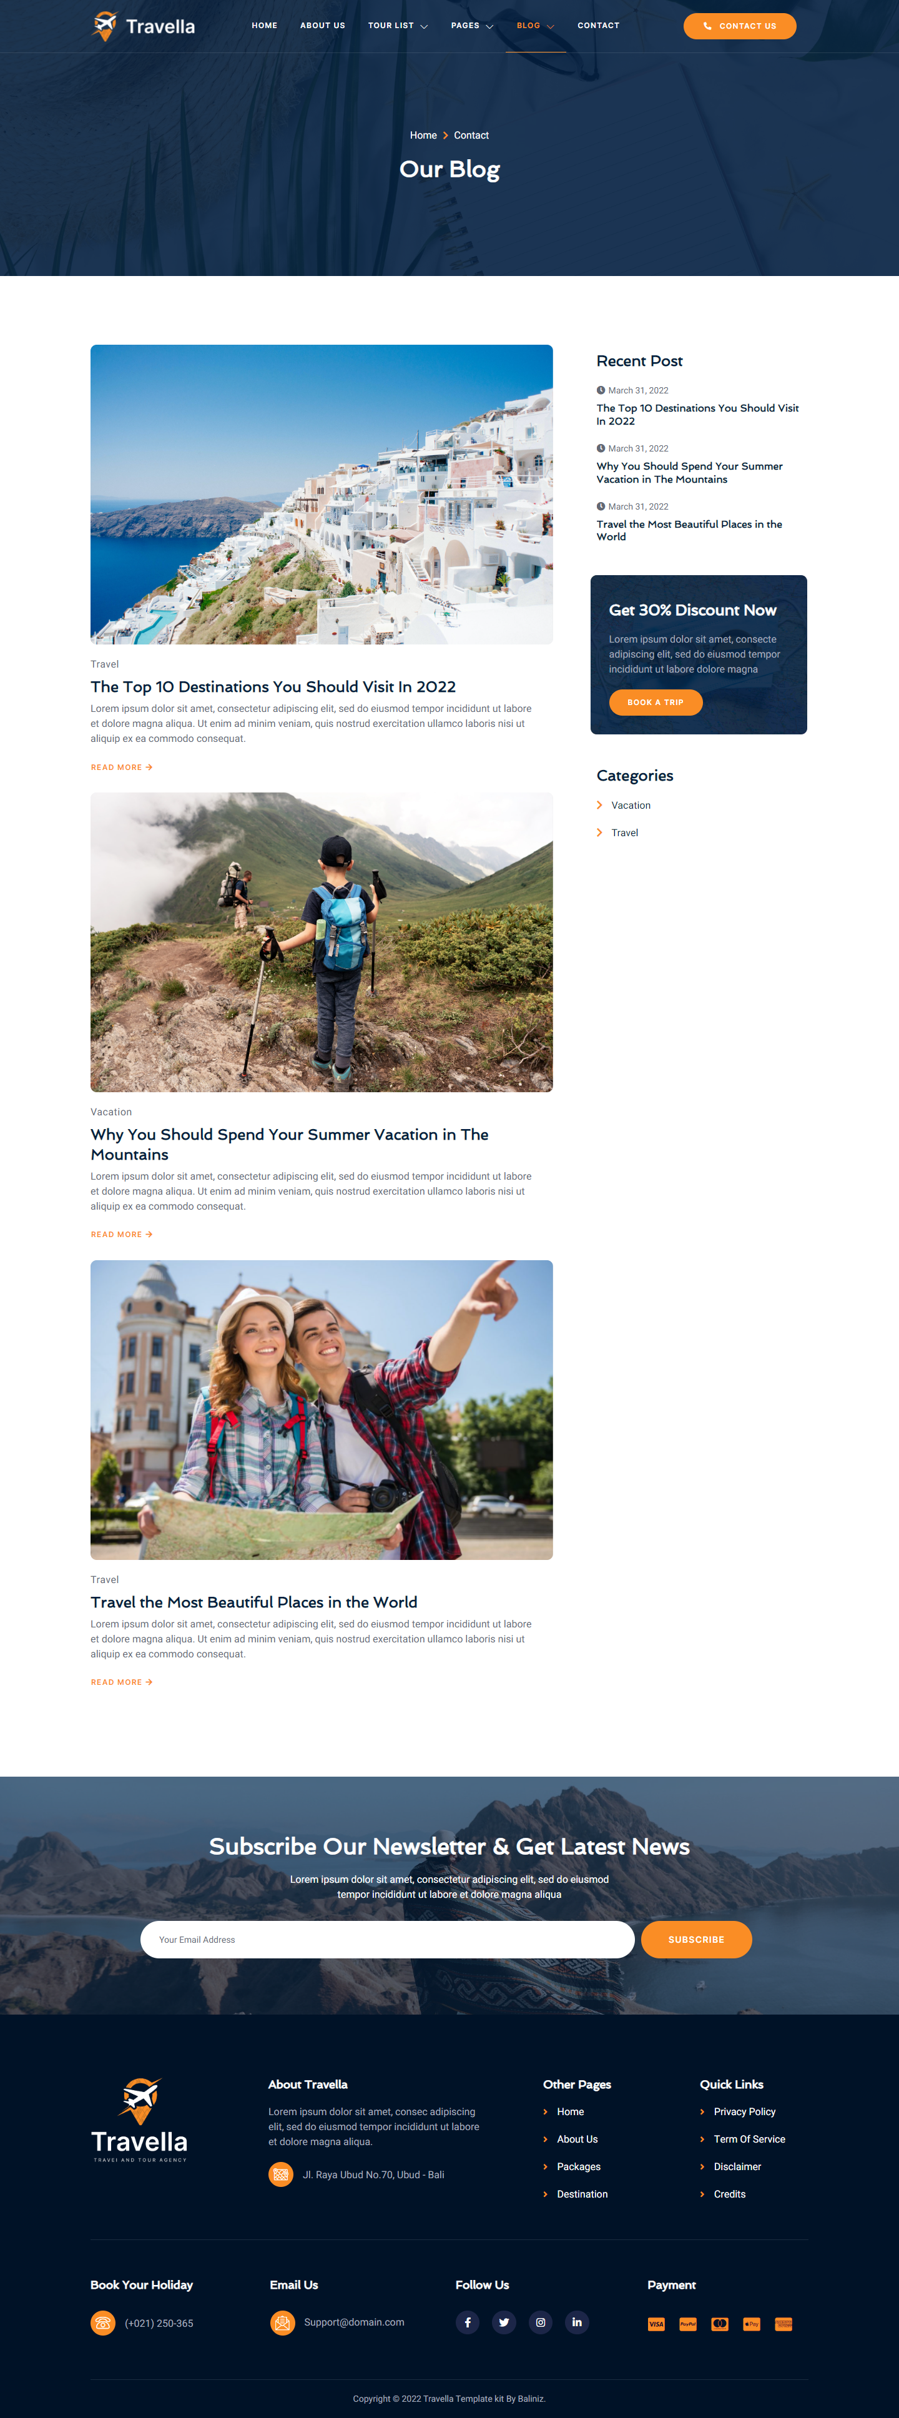
Task: Open the Twitter social icon
Action: click(x=504, y=2322)
